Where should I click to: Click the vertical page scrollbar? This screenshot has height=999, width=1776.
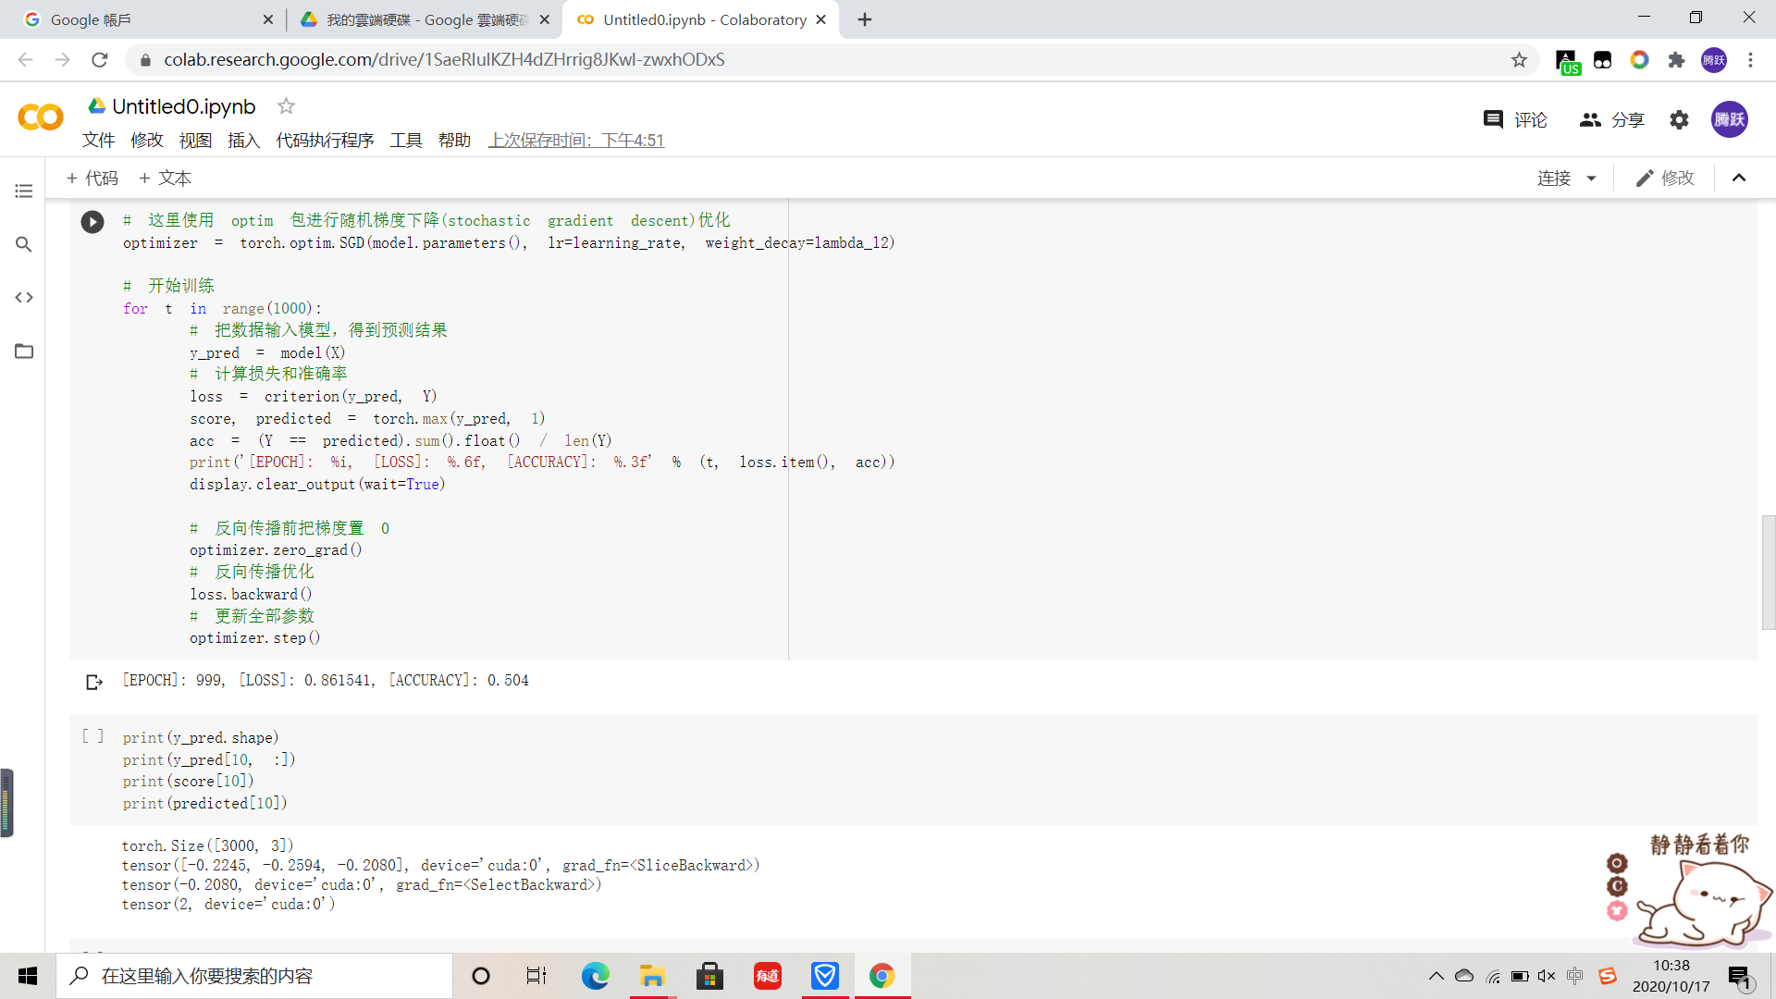point(1769,572)
